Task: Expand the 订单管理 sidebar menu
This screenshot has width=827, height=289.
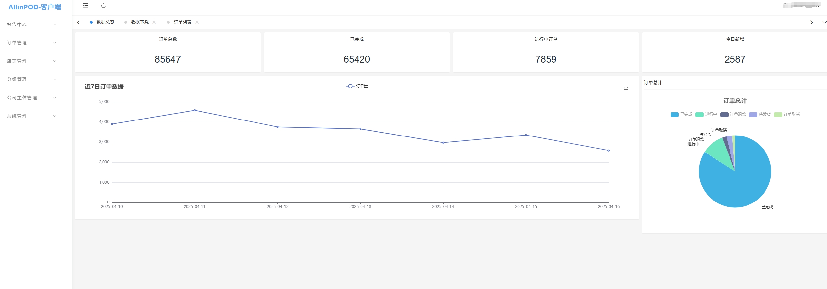Action: coord(31,43)
